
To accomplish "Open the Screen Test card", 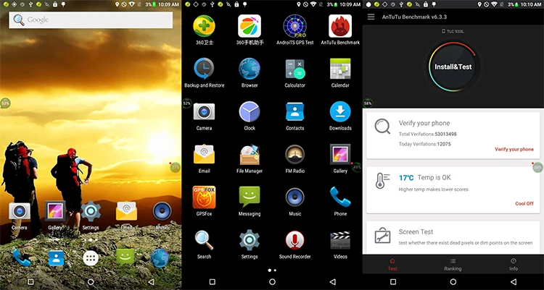I will 453,237.
